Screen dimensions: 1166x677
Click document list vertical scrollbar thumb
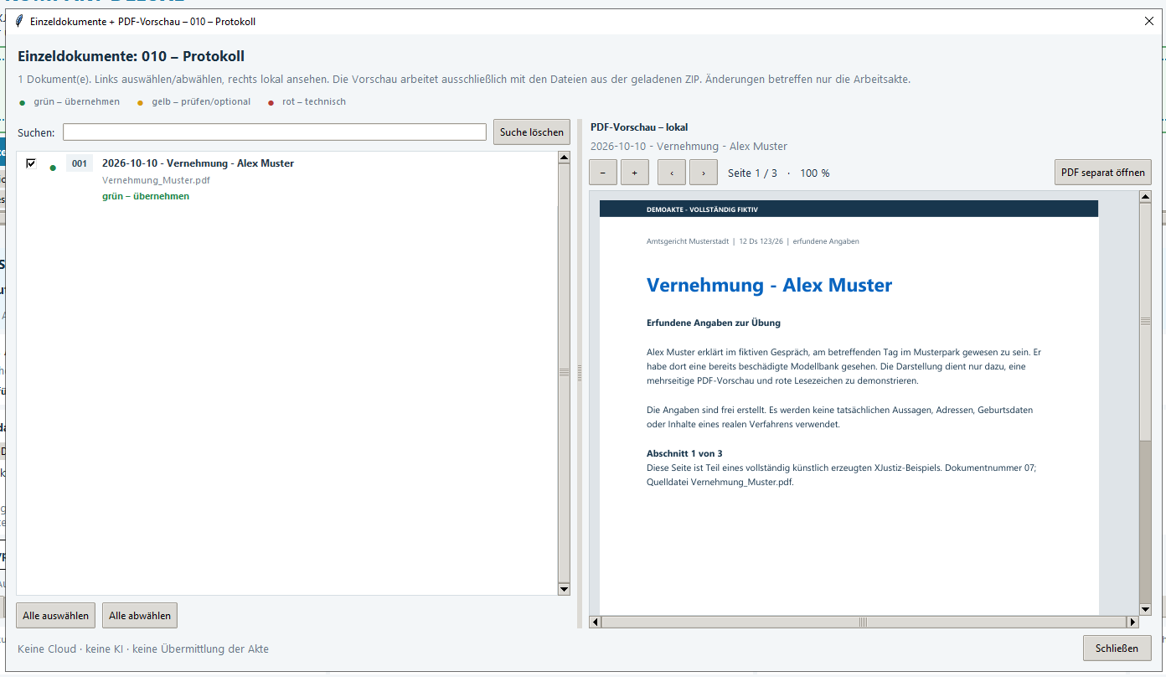pos(564,373)
